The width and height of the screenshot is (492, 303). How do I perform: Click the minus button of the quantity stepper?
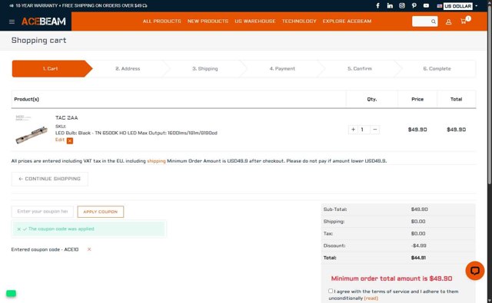coord(374,130)
